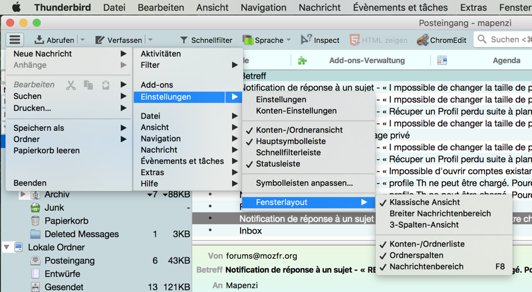Click the search magnifier icon
Viewport: 532px width, 292px height.
pyautogui.click(x=482, y=39)
